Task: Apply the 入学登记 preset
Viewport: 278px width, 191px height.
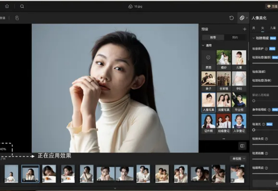Action: (x=239, y=123)
